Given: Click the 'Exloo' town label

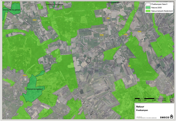Looking at the screenshot, I should click(x=167, y=83).
